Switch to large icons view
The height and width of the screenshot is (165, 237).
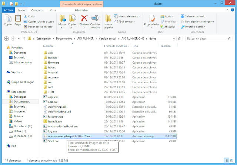coord(232,160)
